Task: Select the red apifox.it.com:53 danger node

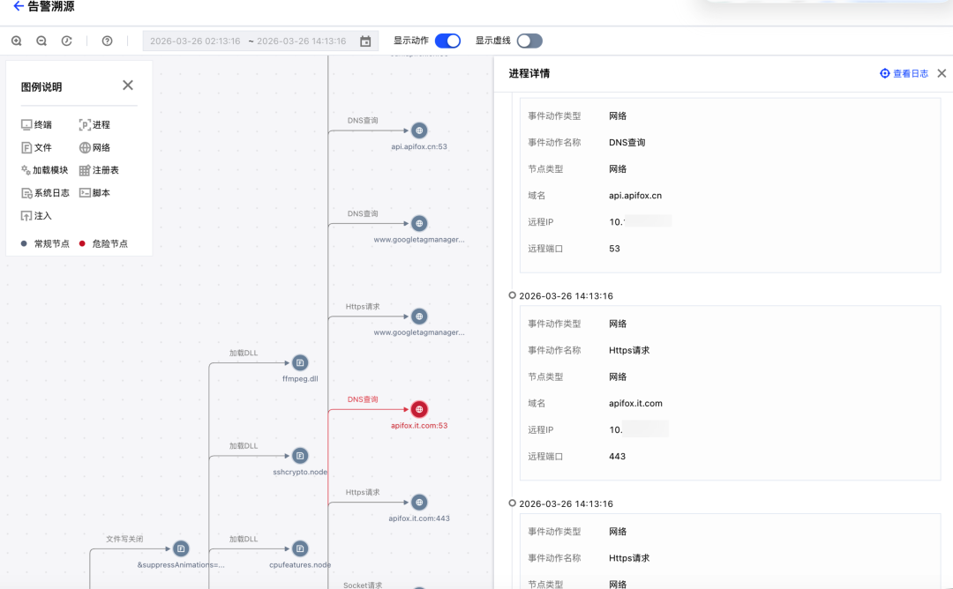Action: [x=419, y=409]
